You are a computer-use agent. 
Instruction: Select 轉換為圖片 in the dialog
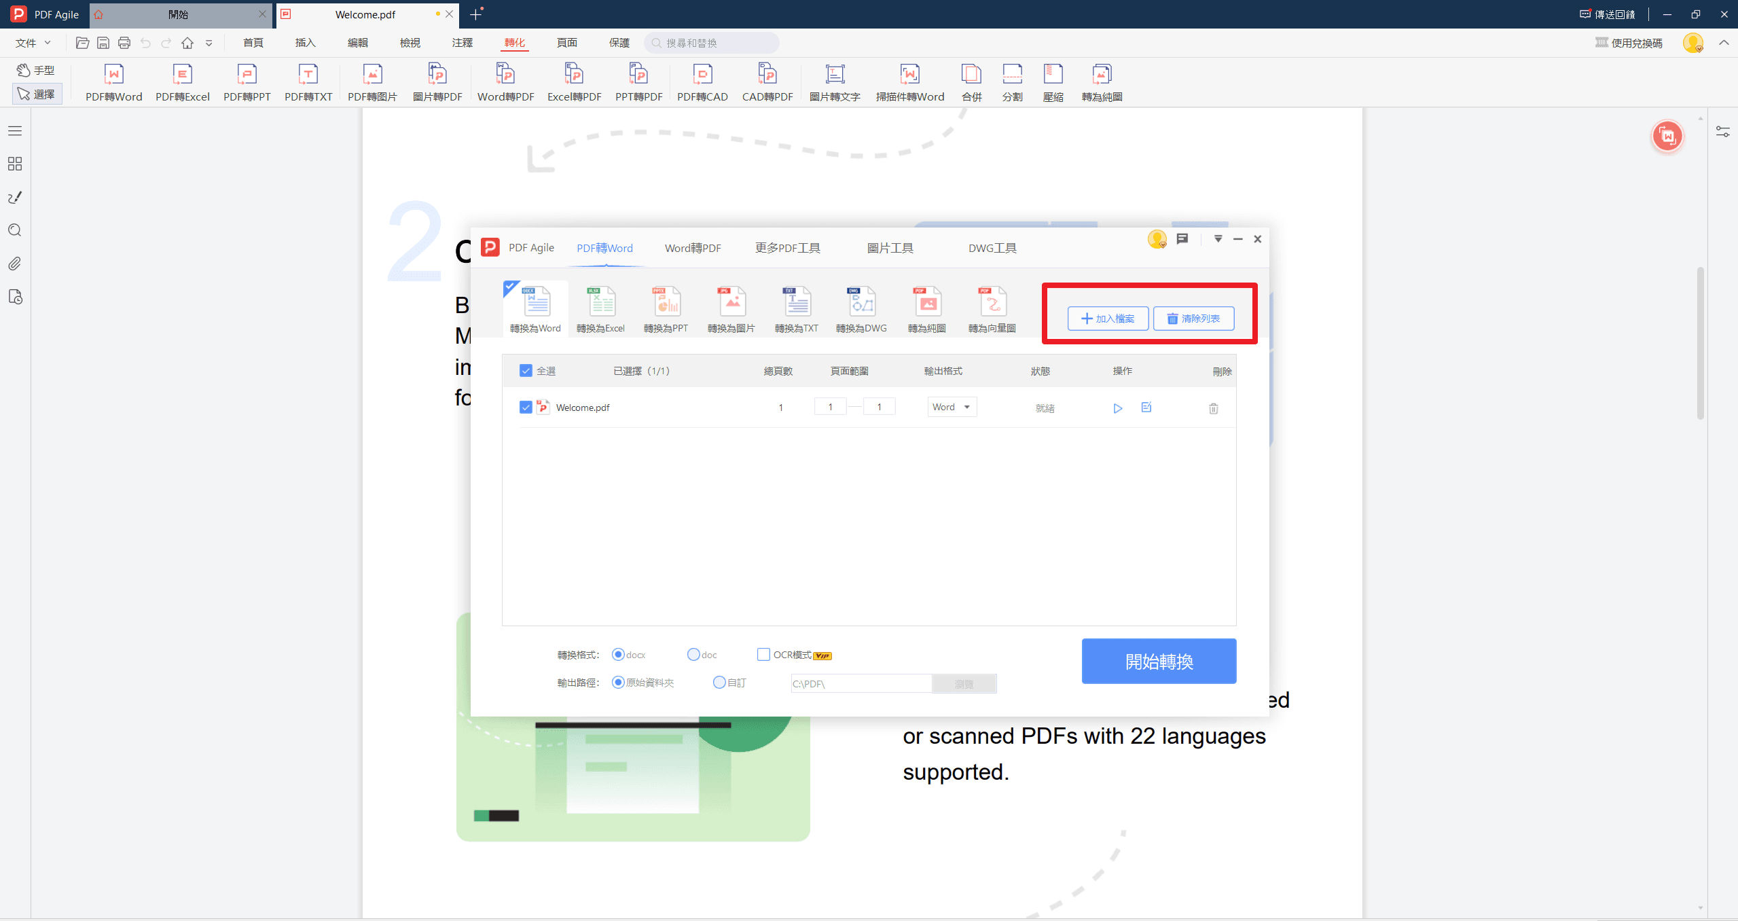pos(731,310)
